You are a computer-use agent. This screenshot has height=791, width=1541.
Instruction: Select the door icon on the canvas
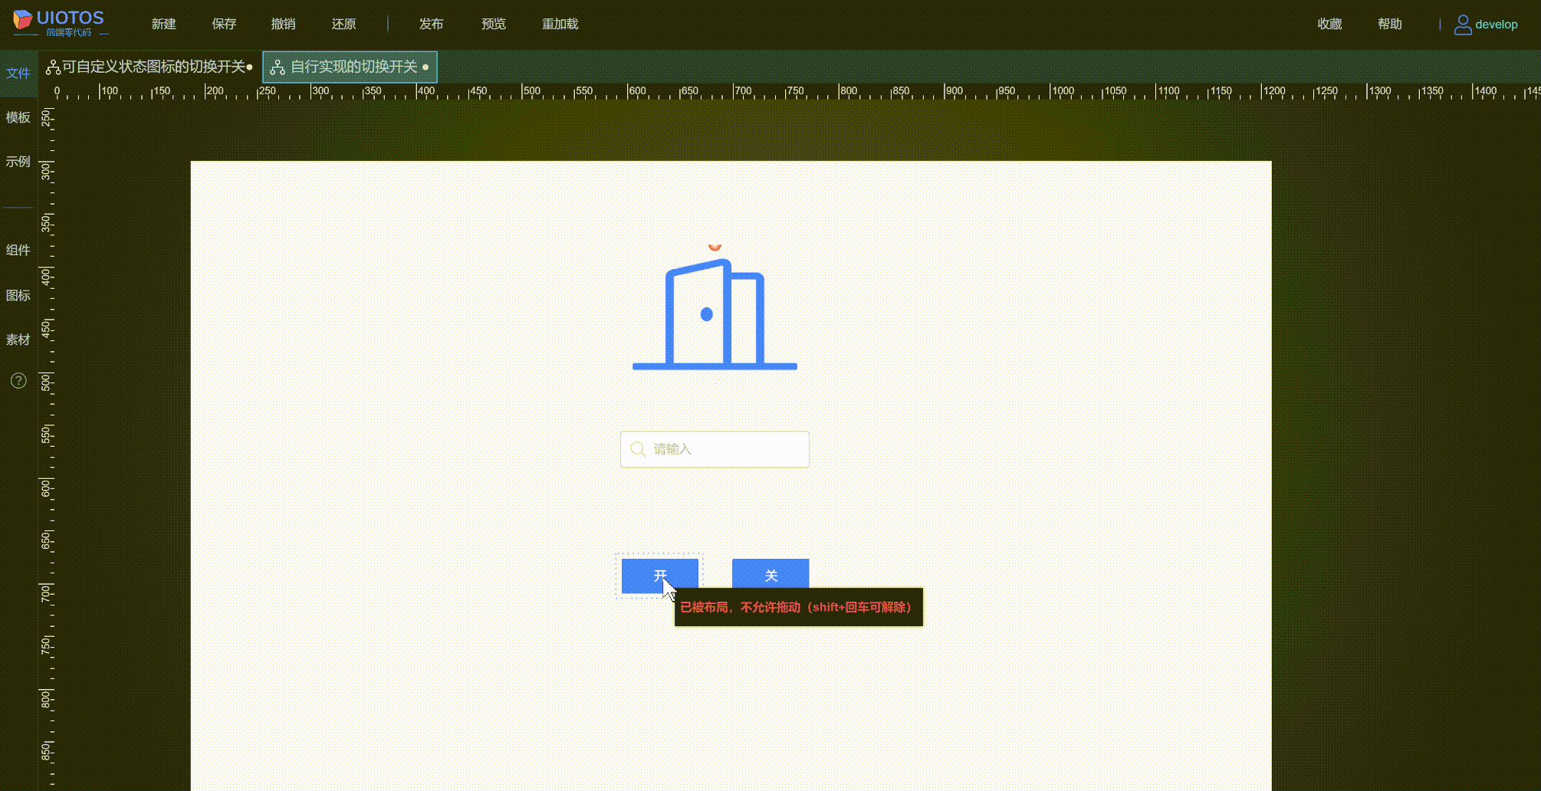[x=715, y=314]
